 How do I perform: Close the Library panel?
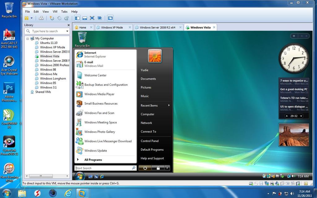click(68, 25)
